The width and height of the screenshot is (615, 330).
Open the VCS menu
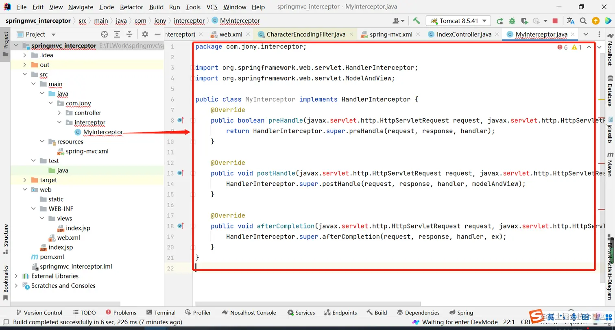coord(212,7)
